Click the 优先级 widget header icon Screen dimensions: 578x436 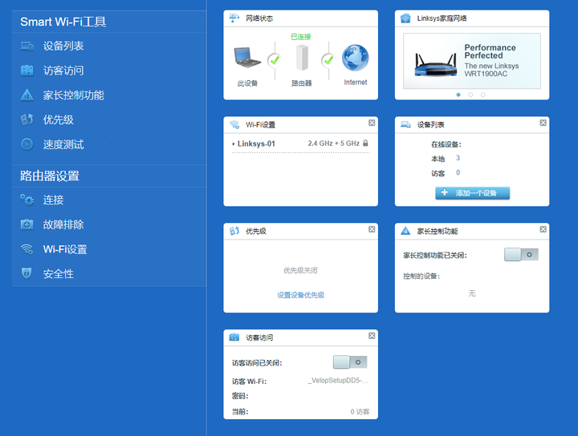[234, 231]
